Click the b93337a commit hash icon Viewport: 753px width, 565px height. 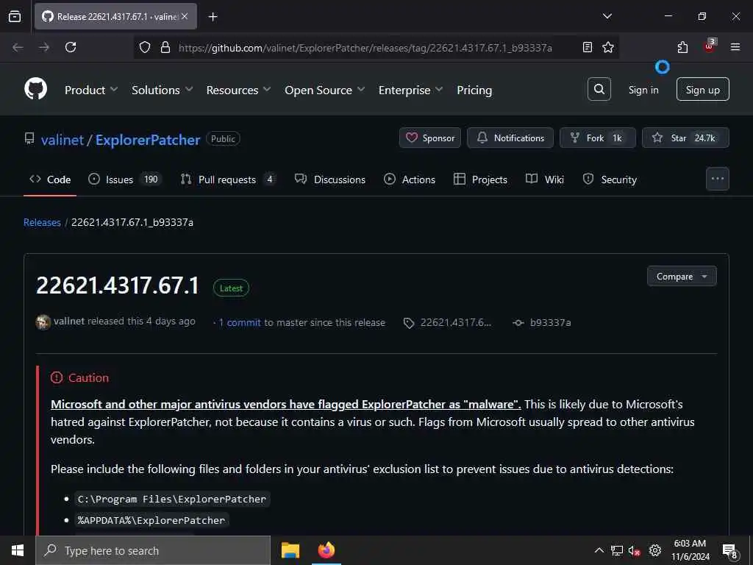pos(518,323)
